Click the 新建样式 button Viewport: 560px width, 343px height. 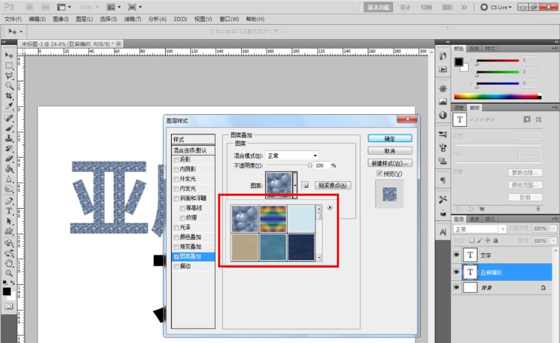click(390, 162)
